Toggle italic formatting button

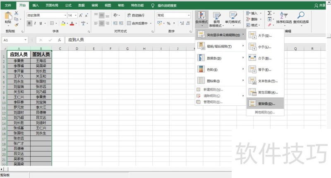[36, 23]
